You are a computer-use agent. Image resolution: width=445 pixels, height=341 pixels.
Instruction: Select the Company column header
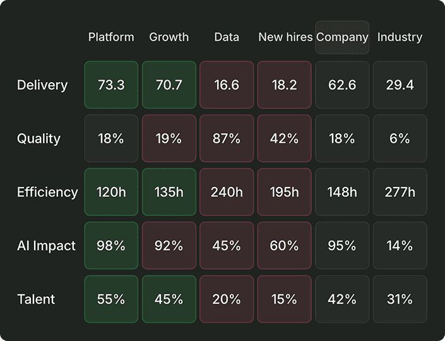[342, 37]
